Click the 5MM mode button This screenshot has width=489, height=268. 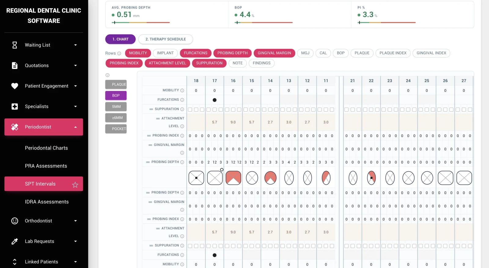click(x=116, y=107)
